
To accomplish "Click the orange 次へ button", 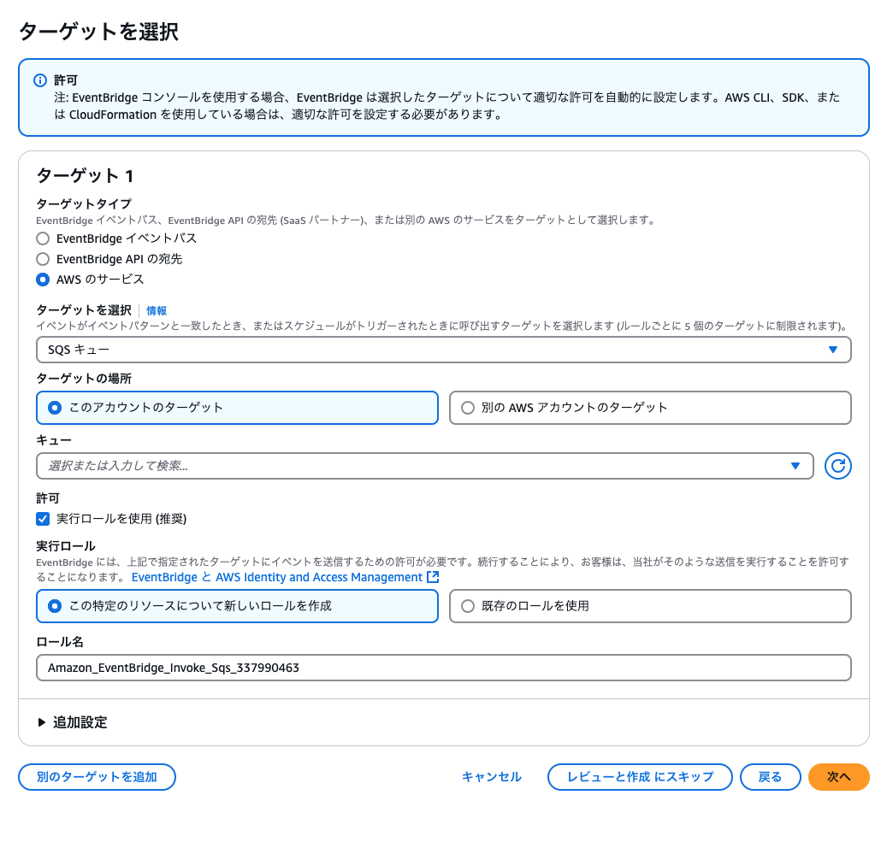I will (839, 777).
